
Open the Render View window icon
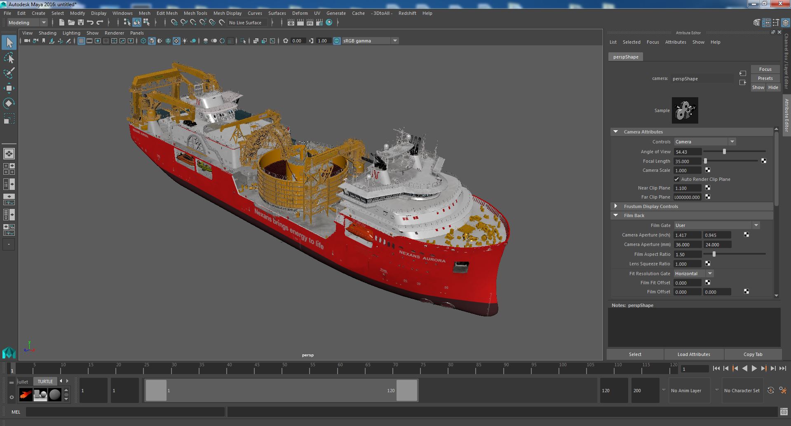(291, 23)
